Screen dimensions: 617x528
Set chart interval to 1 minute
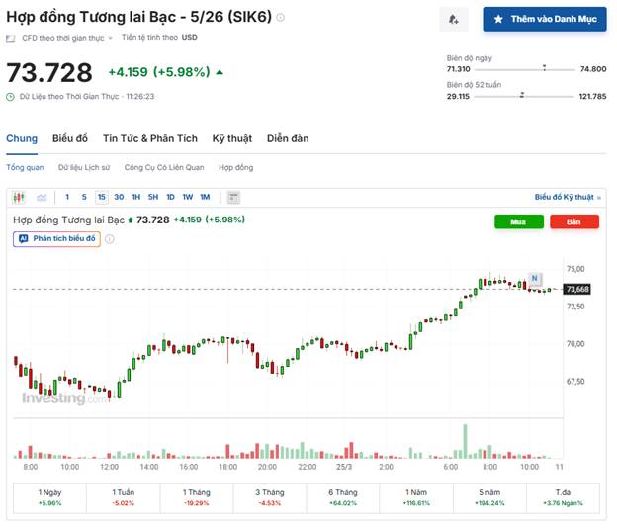pos(67,197)
